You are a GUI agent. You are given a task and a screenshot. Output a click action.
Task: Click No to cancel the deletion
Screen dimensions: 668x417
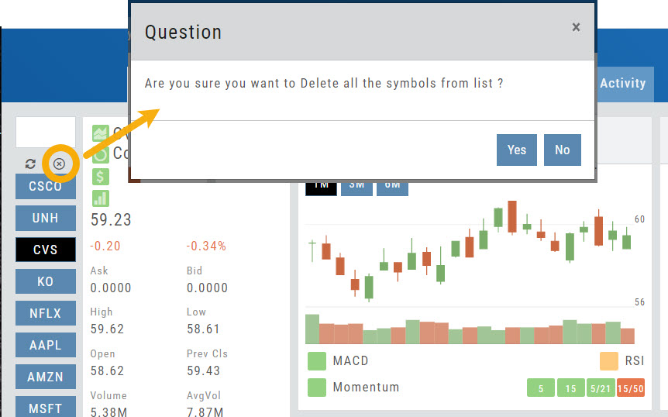pyautogui.click(x=562, y=150)
